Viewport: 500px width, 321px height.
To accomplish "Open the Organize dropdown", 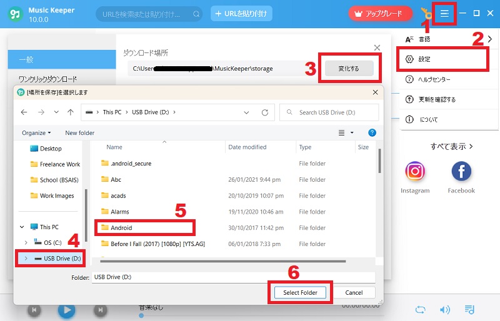I will point(36,133).
